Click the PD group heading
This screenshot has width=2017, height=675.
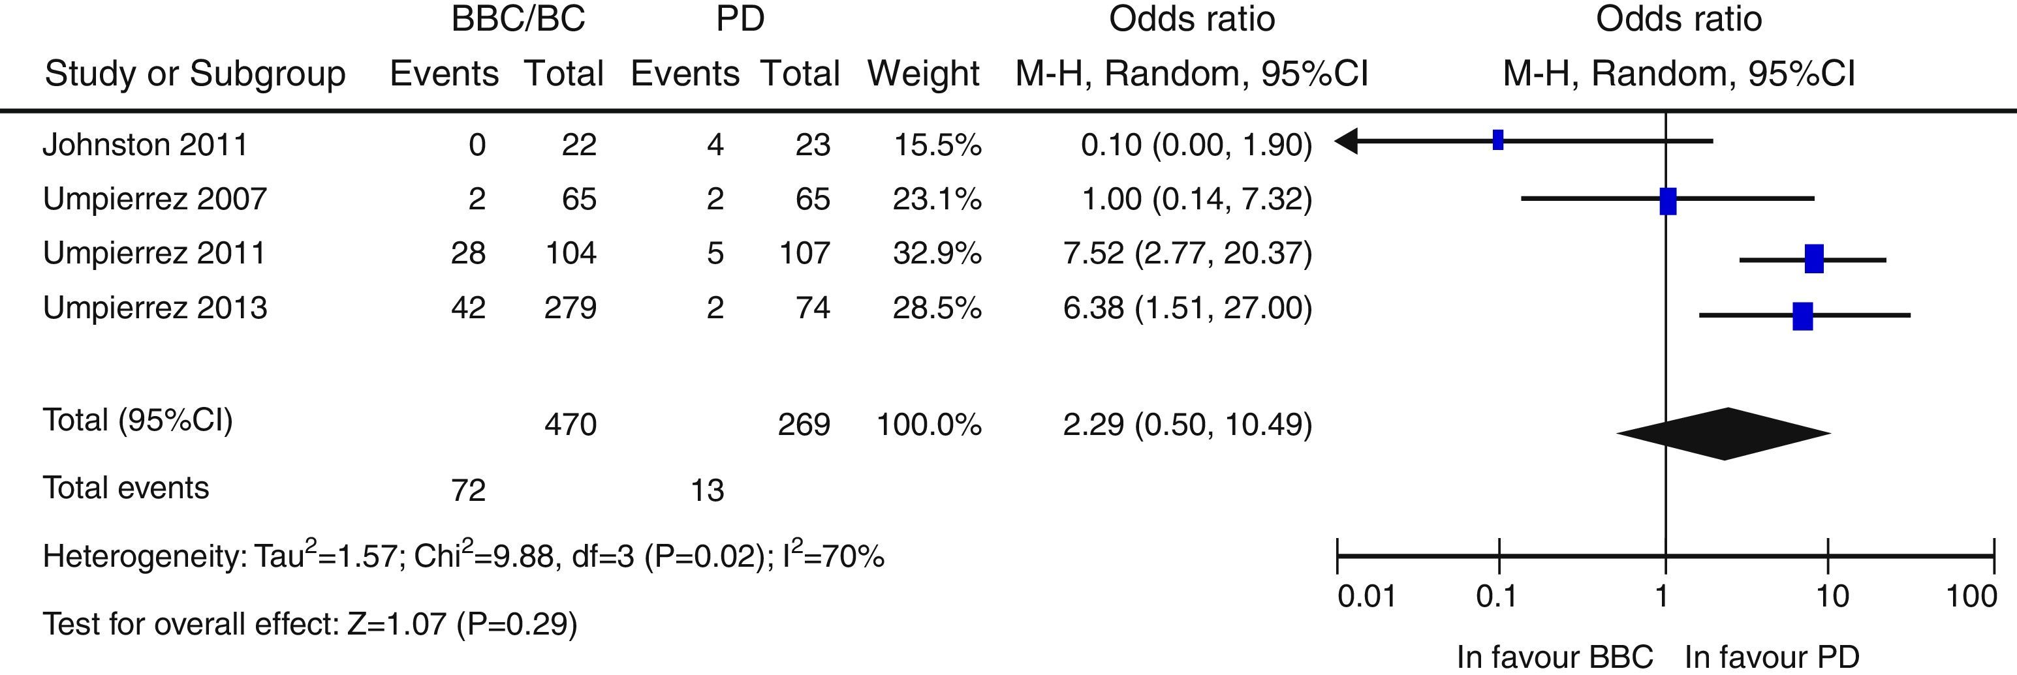coord(740,19)
